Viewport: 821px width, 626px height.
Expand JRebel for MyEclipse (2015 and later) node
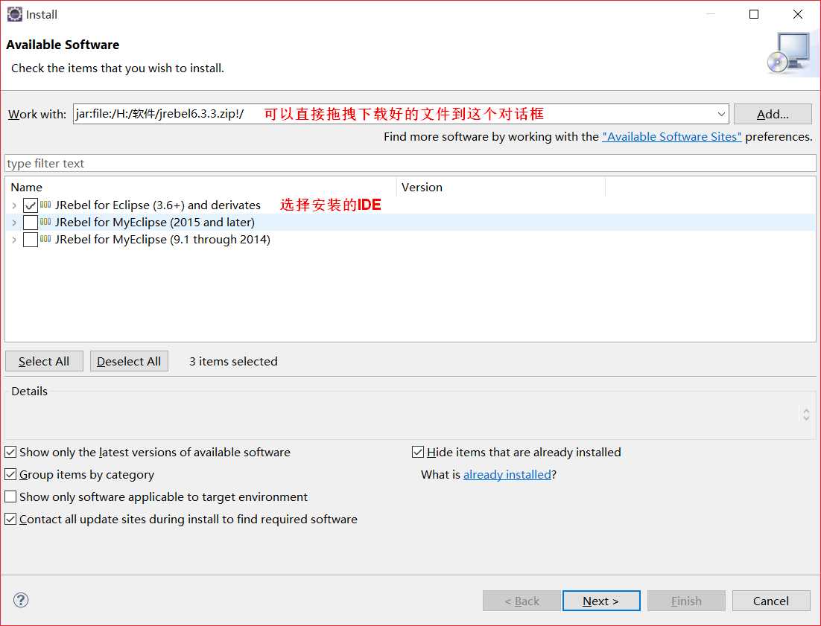[x=14, y=223]
